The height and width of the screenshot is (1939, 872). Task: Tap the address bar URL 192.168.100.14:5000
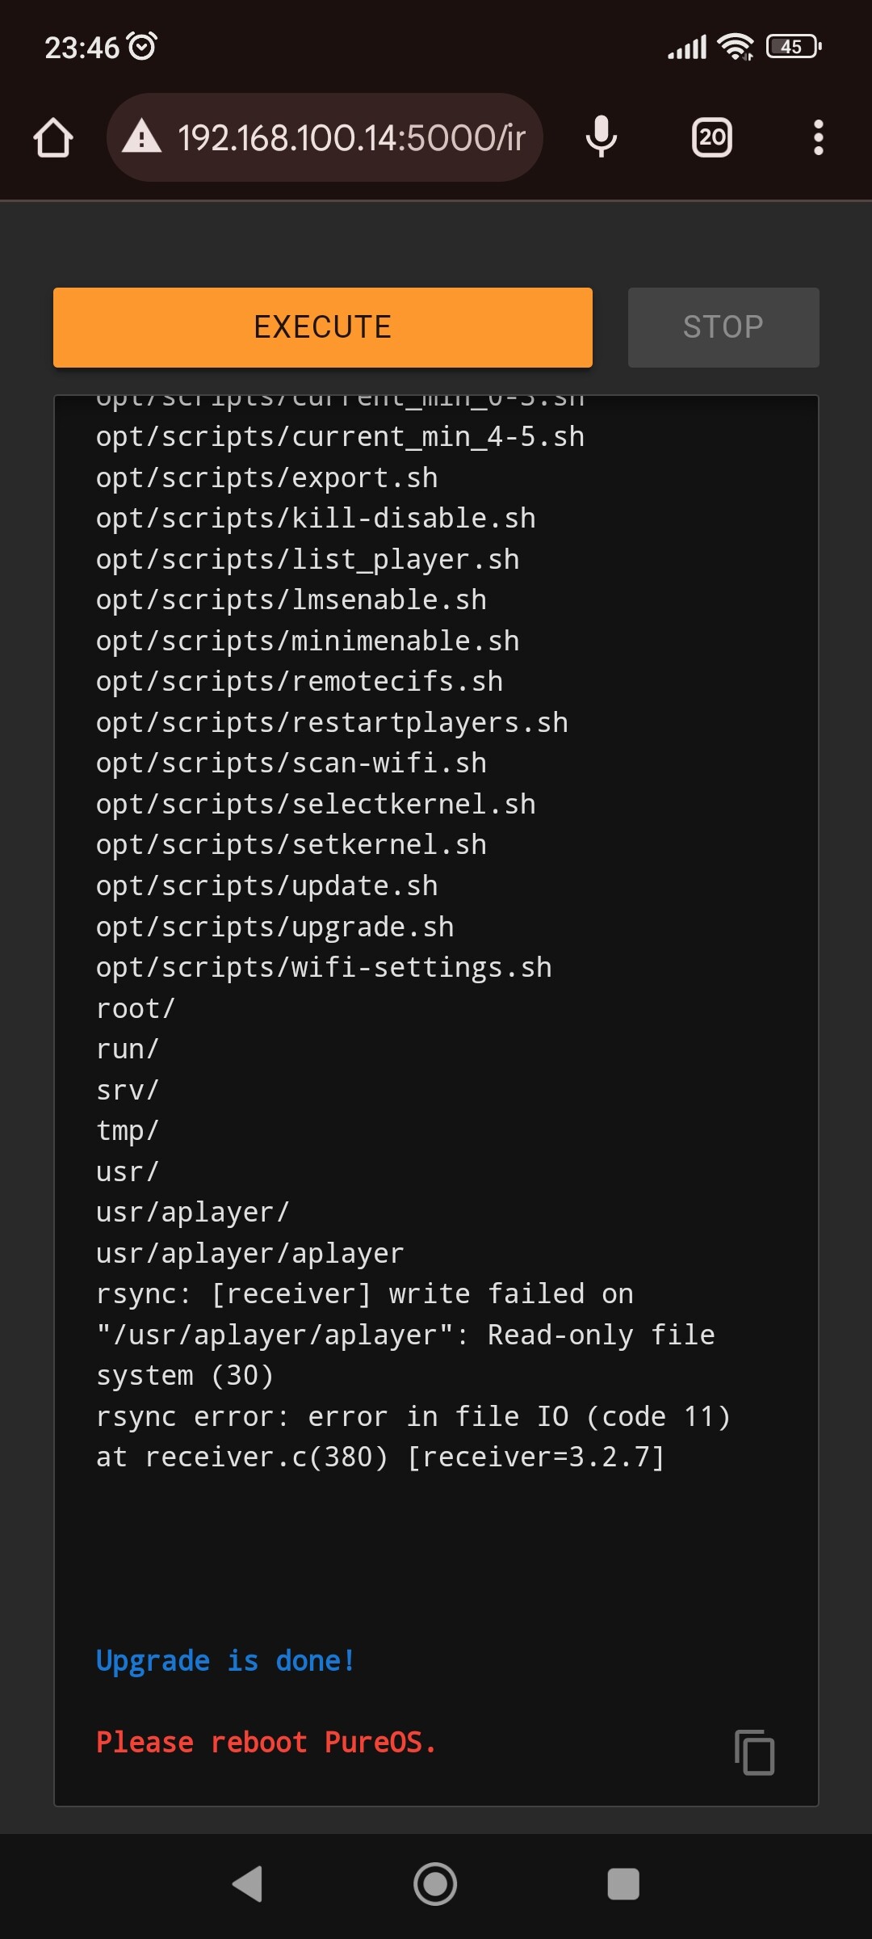tap(352, 137)
